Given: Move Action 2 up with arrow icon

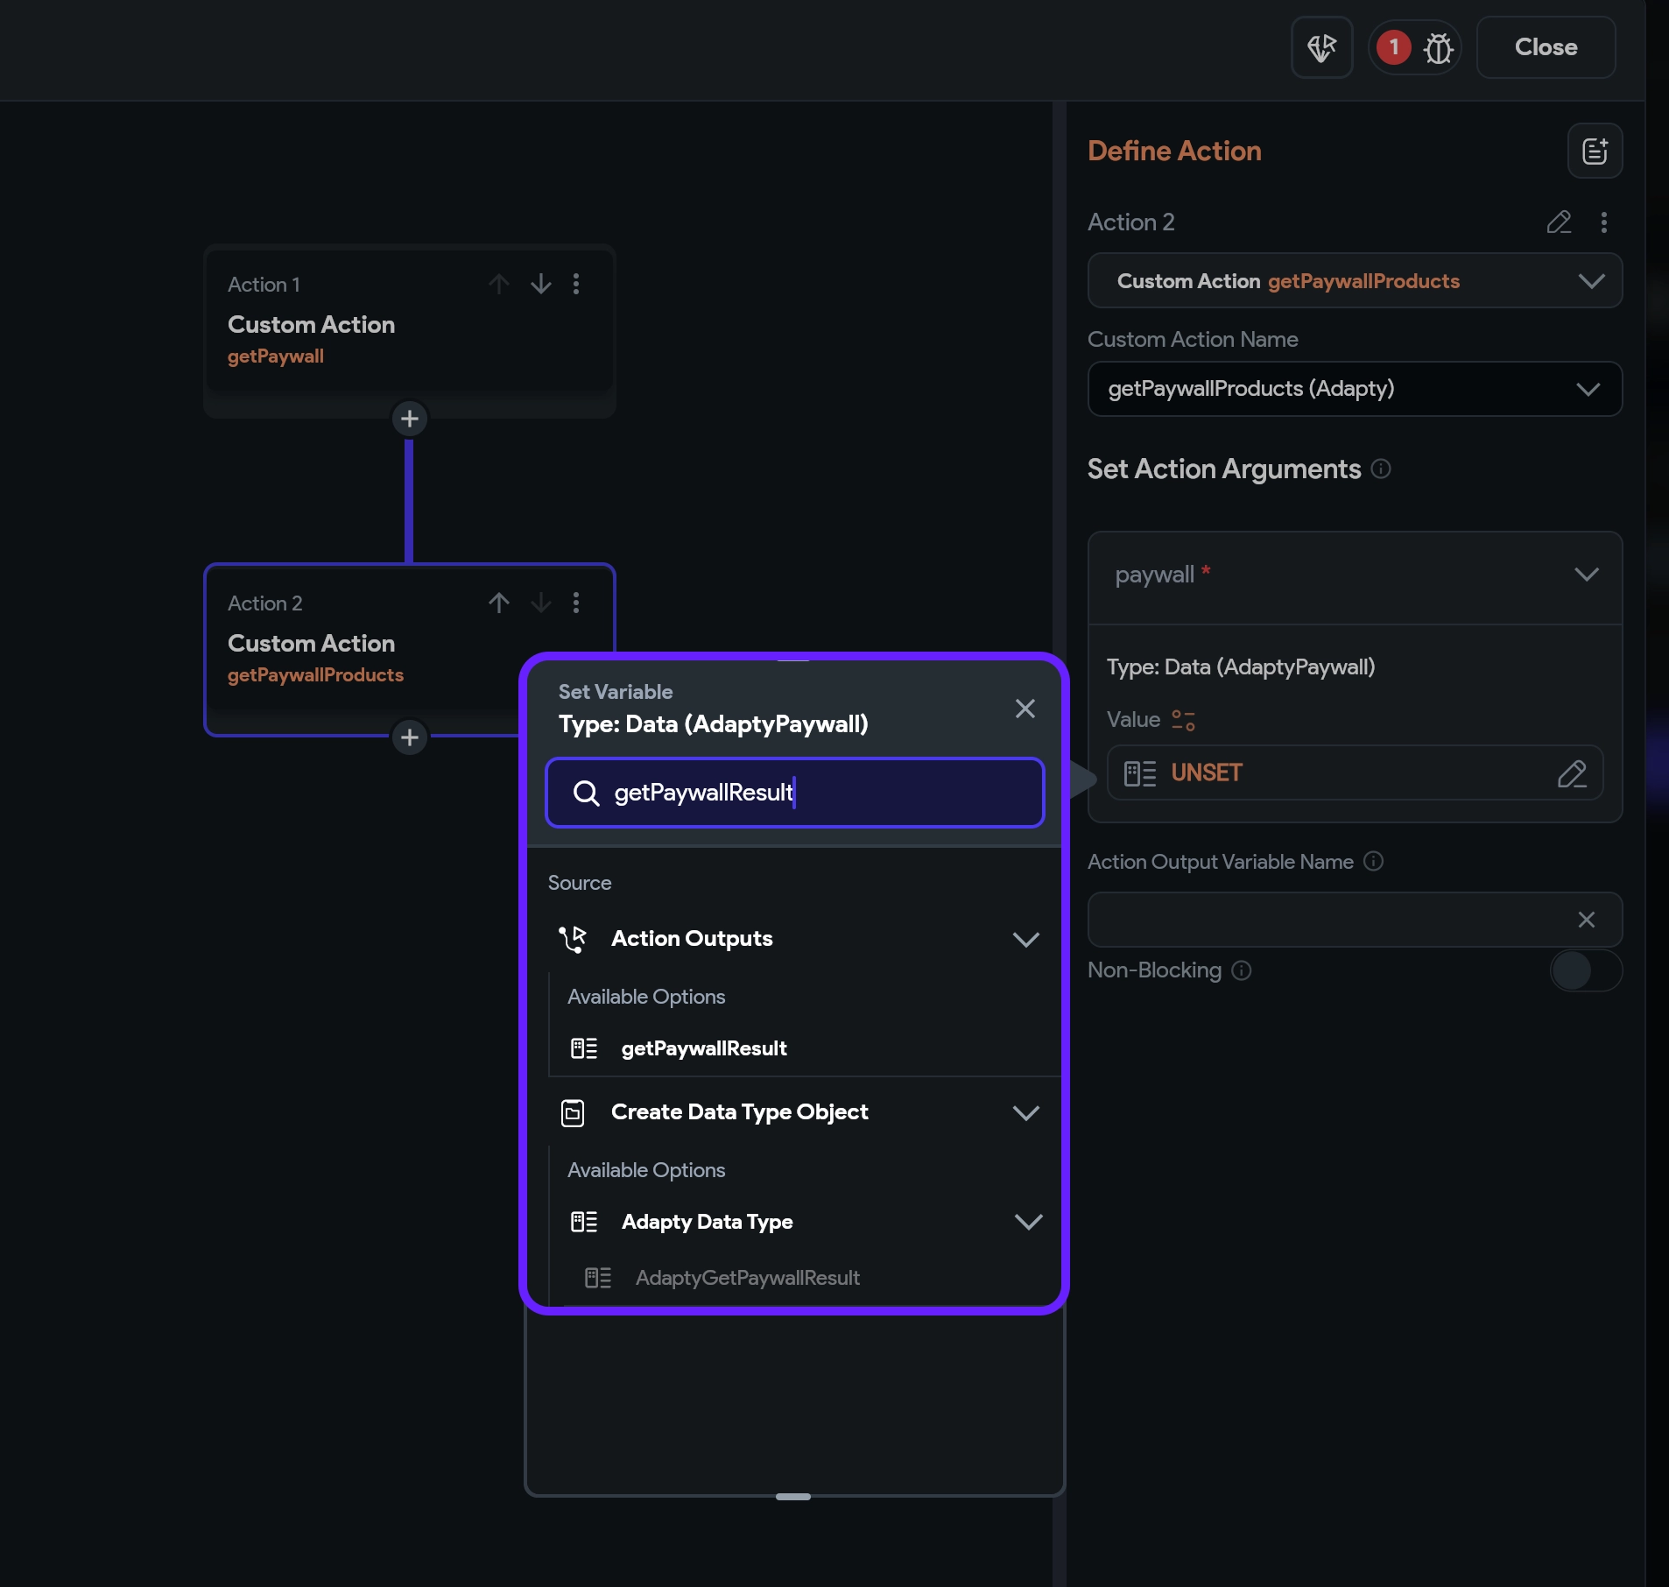Looking at the screenshot, I should pos(499,603).
